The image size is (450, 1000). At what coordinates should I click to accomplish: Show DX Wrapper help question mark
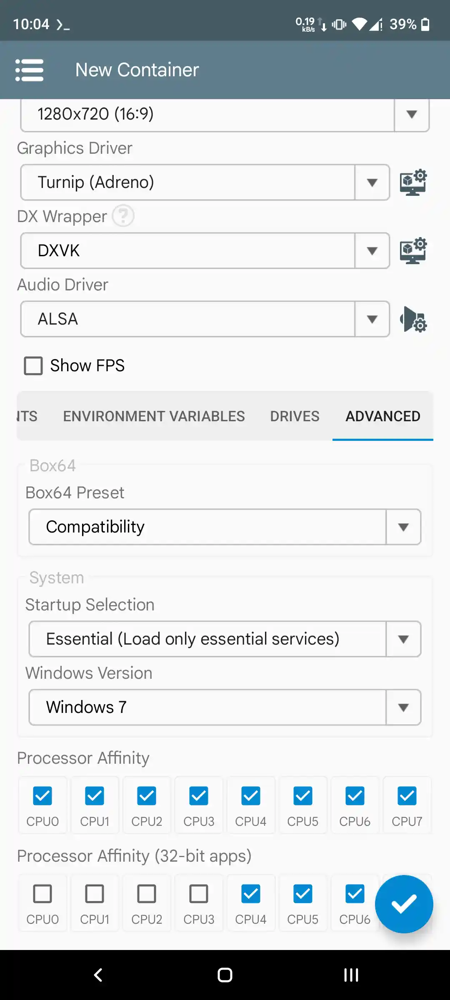pos(123,216)
